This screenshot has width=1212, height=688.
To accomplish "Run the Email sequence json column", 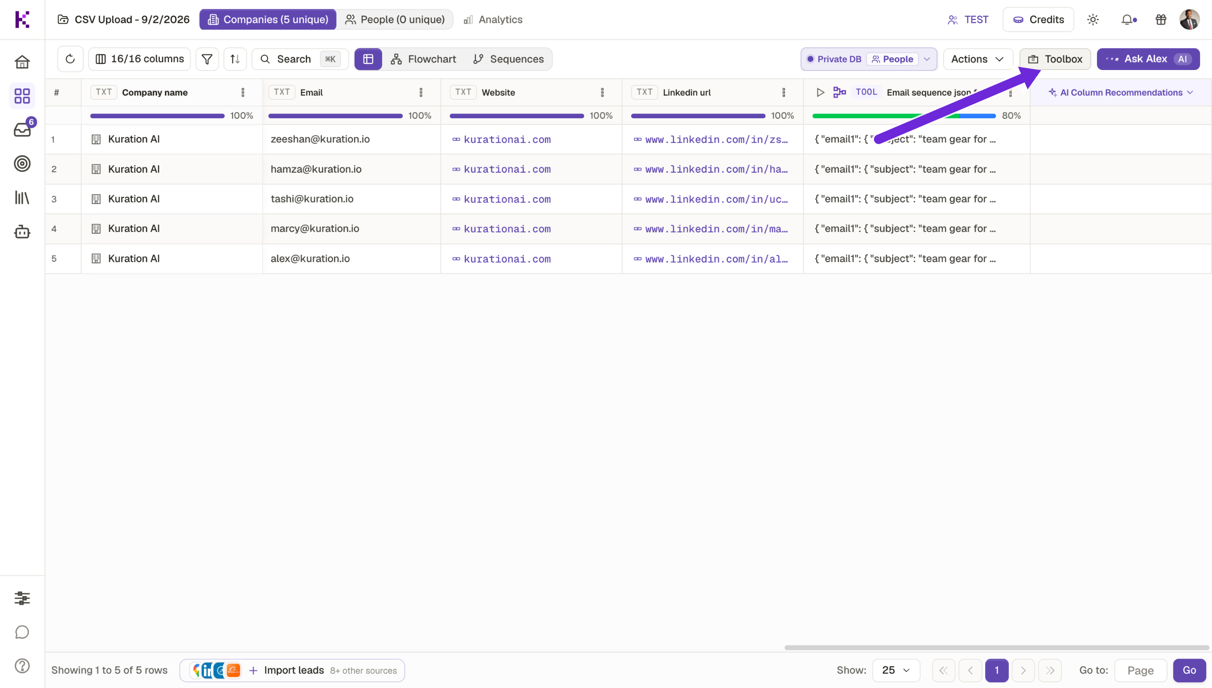I will coord(820,92).
